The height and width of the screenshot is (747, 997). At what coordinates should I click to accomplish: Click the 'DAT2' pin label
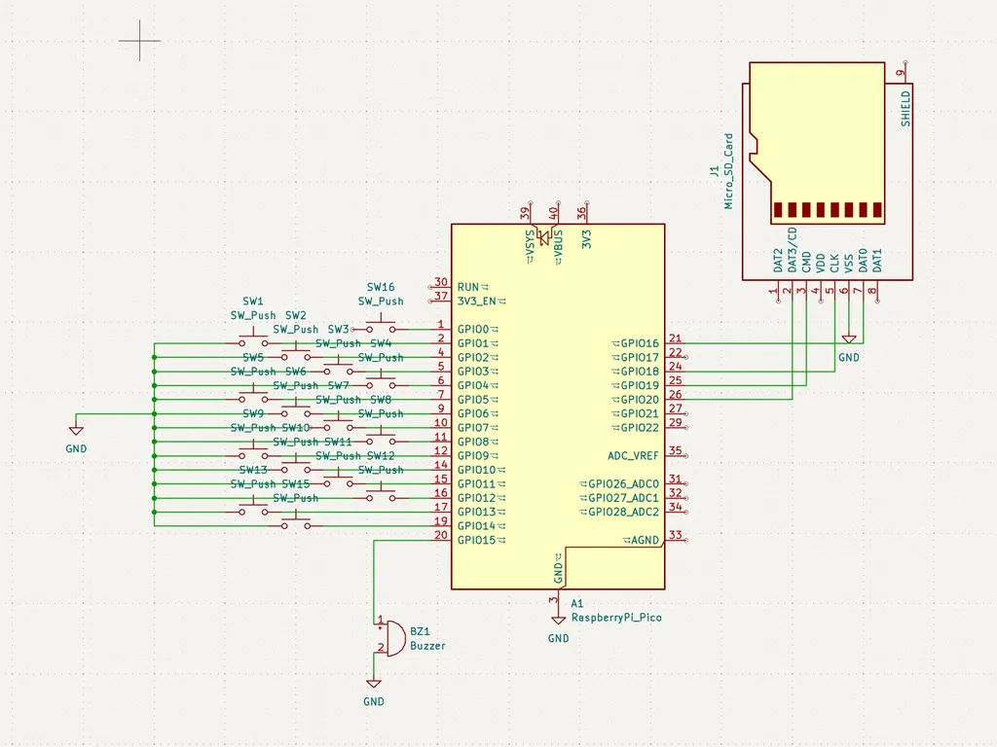click(x=778, y=261)
